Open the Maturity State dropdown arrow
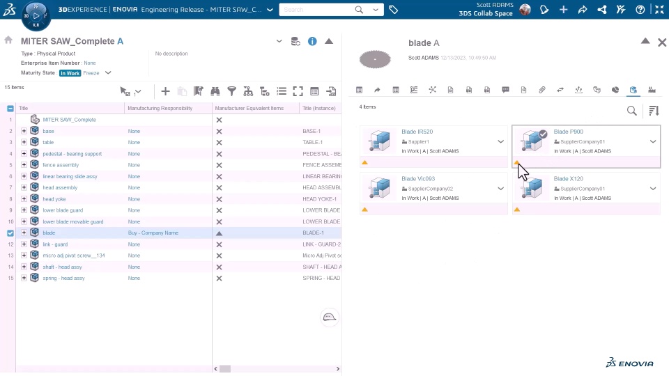 pyautogui.click(x=108, y=73)
